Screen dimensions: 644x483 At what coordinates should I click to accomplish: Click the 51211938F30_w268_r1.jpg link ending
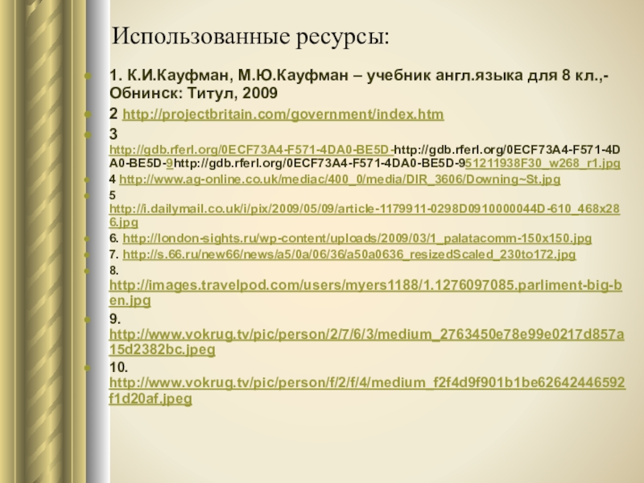(x=543, y=163)
